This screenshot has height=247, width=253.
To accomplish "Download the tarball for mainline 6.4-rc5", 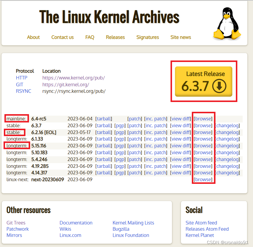I will pyautogui.click(x=104, y=118).
